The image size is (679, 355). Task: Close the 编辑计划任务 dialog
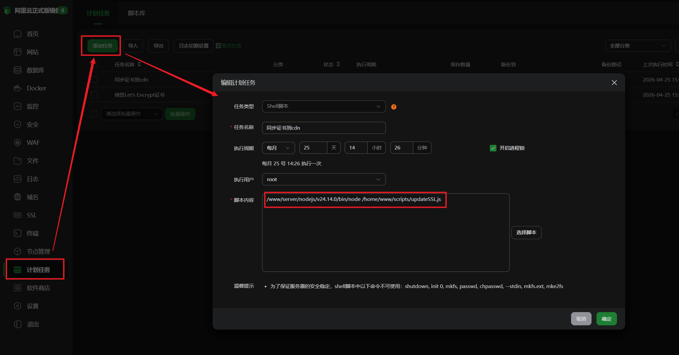614,82
